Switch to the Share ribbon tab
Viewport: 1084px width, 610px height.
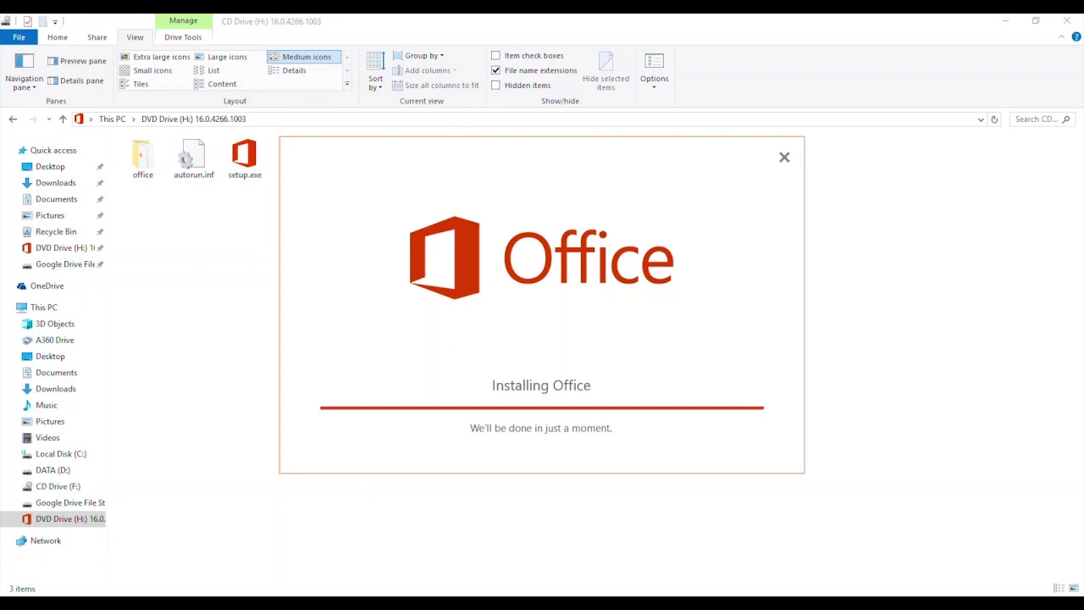point(97,37)
